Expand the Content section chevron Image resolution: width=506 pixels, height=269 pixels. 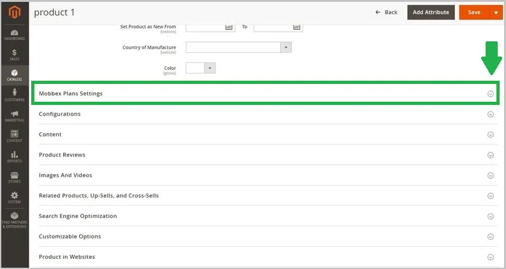click(491, 135)
